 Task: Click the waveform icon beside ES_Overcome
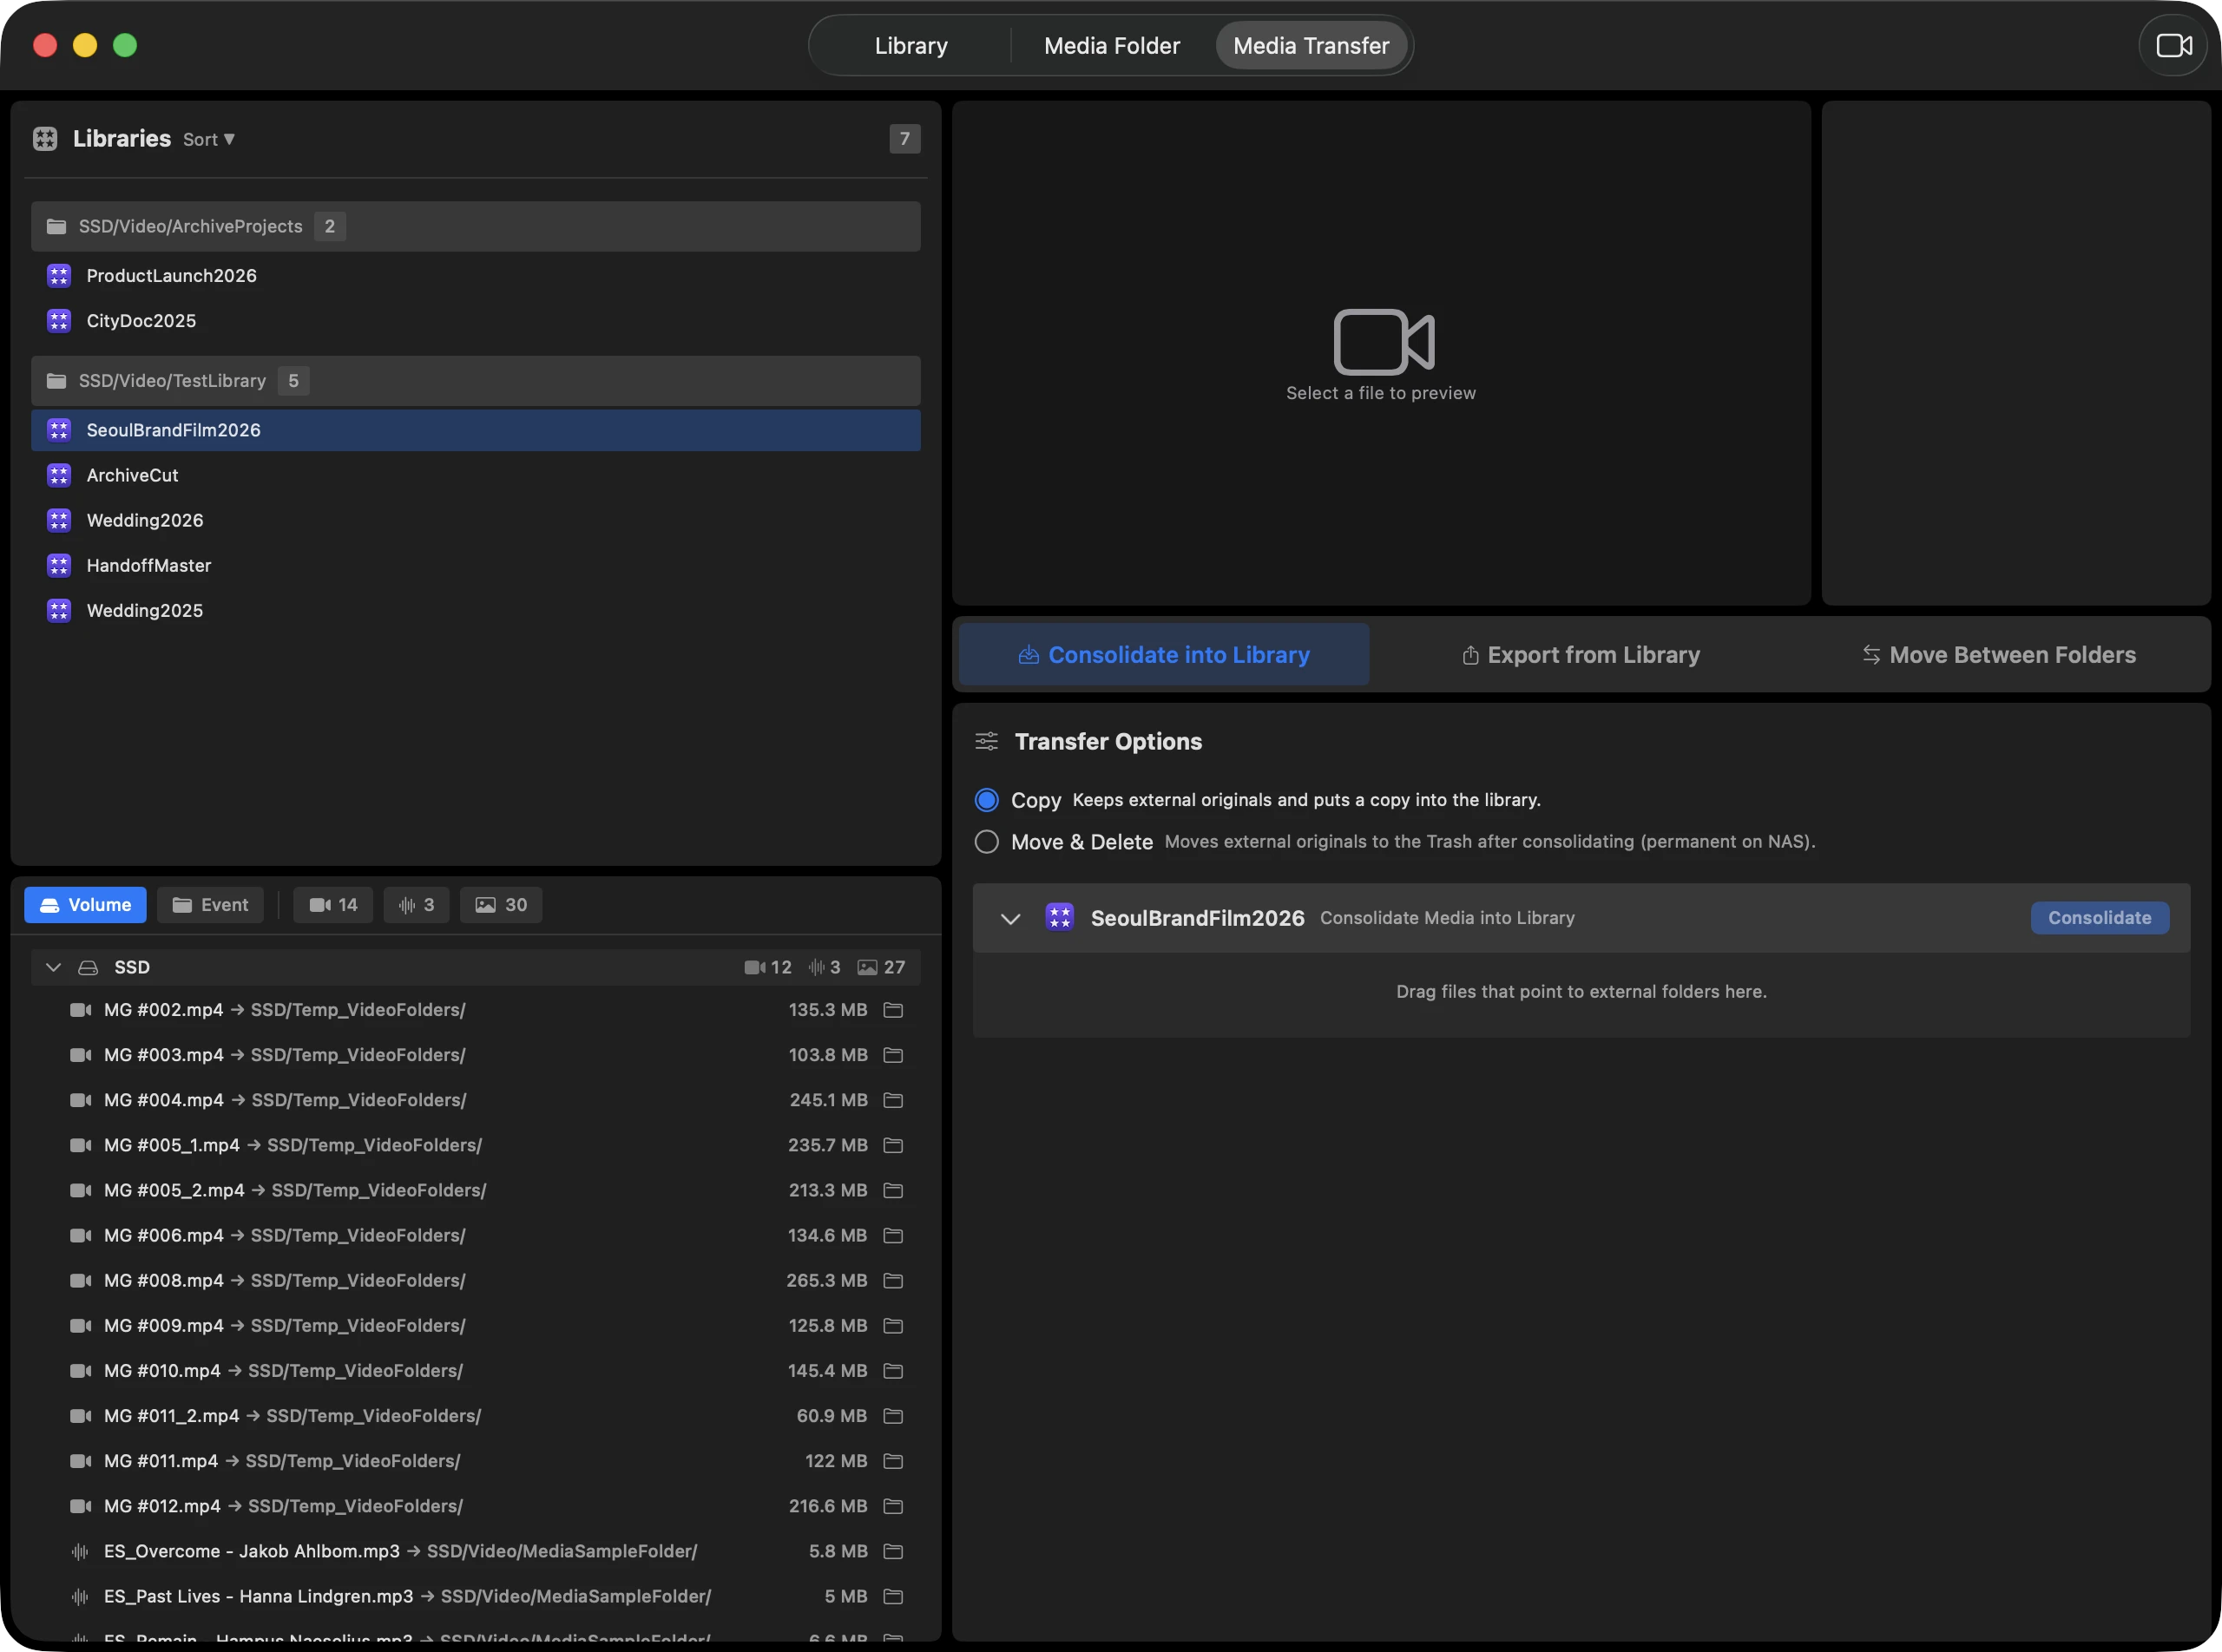pyautogui.click(x=80, y=1552)
